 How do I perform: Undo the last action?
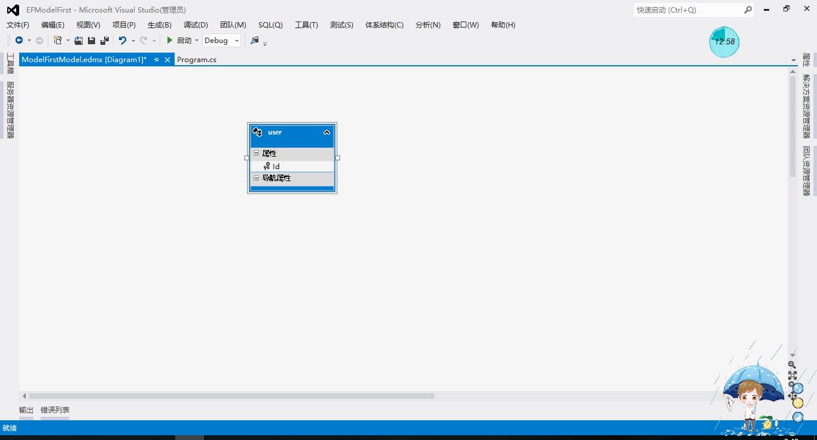tap(123, 41)
